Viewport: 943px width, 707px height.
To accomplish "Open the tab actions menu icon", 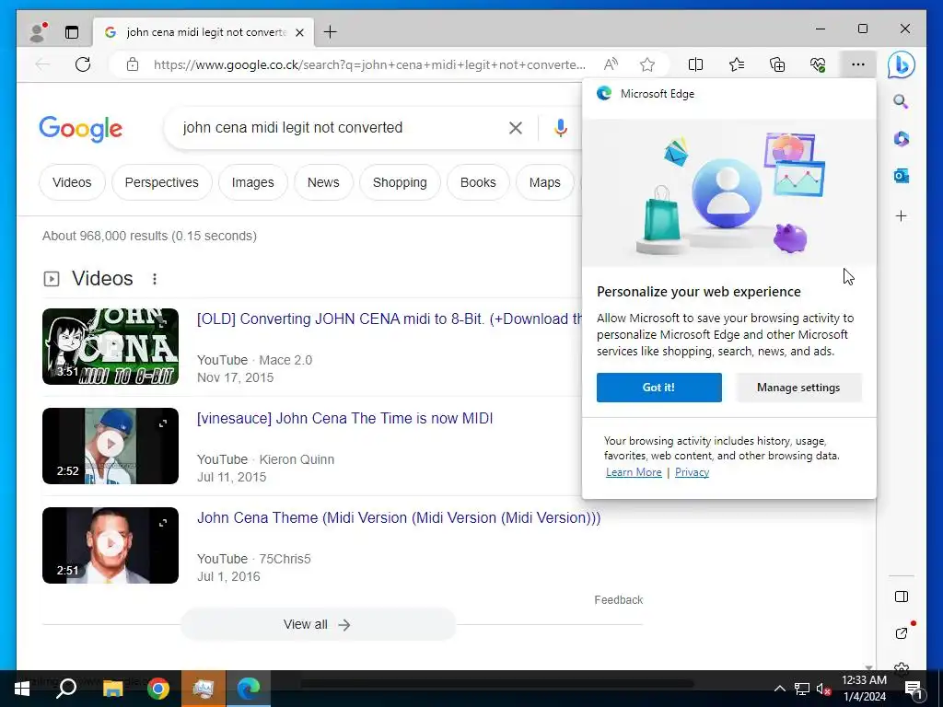I will [72, 32].
